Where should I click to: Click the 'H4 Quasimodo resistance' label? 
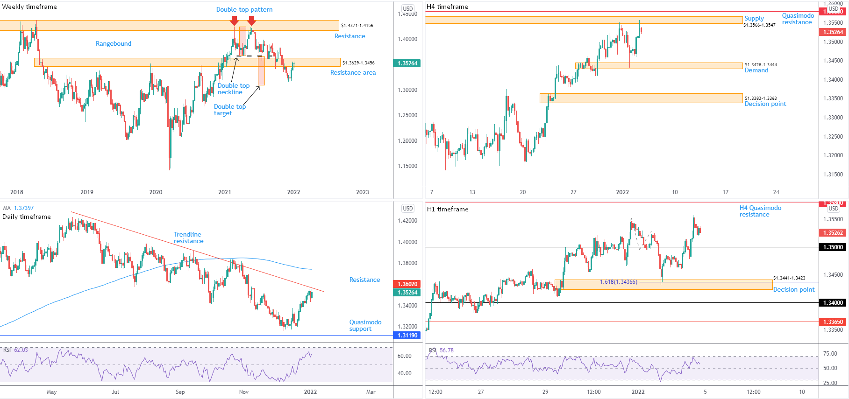coord(760,211)
